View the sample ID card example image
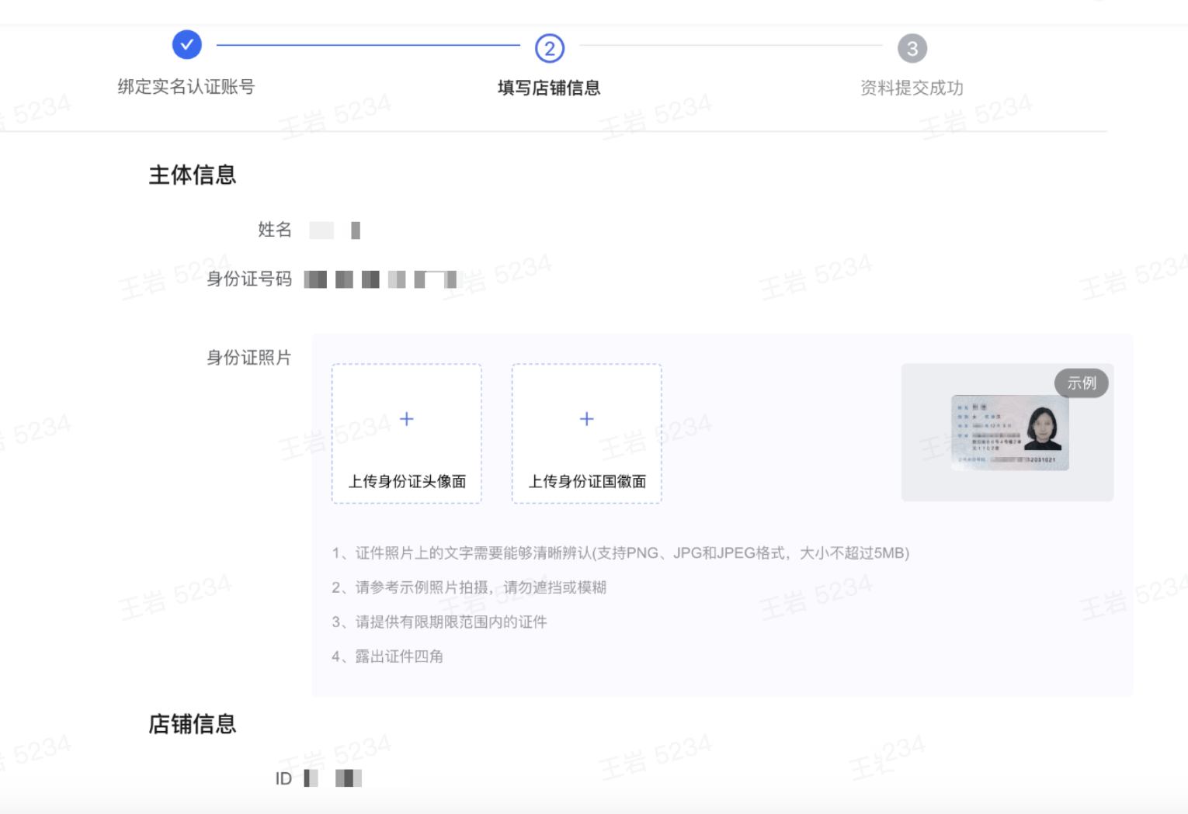The height and width of the screenshot is (814, 1188). pos(1006,432)
